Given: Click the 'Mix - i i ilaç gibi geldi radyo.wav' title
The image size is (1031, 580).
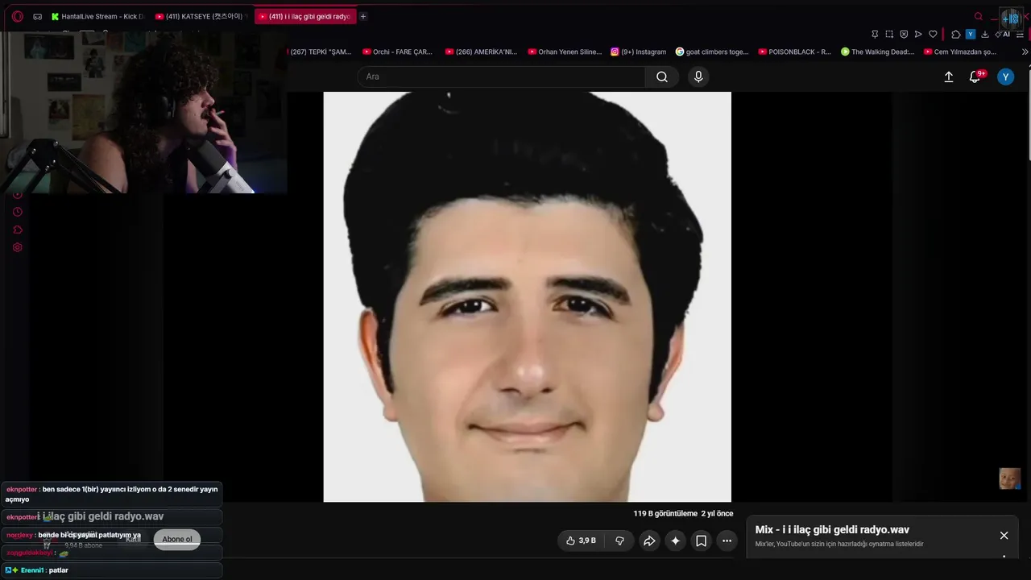Looking at the screenshot, I should point(832,530).
